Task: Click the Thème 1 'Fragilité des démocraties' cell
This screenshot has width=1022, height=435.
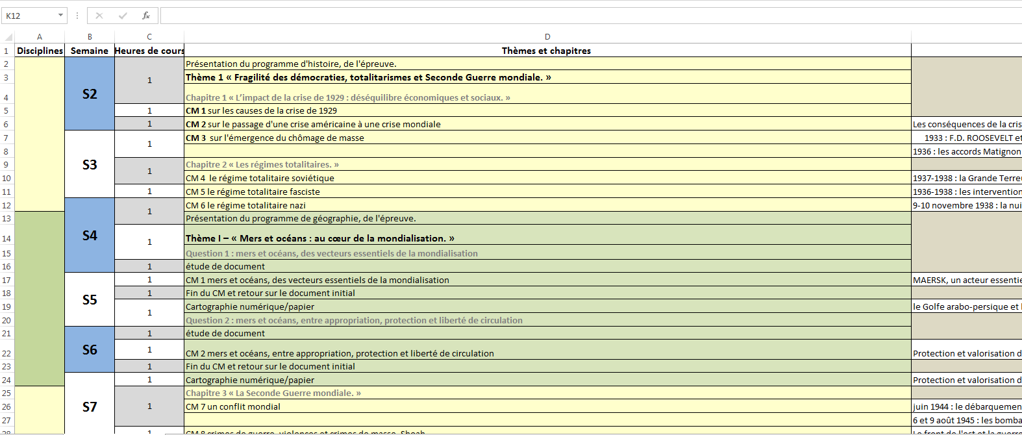Action: tap(547, 77)
